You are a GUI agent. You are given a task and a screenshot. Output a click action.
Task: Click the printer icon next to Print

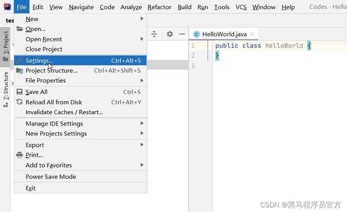(20, 155)
